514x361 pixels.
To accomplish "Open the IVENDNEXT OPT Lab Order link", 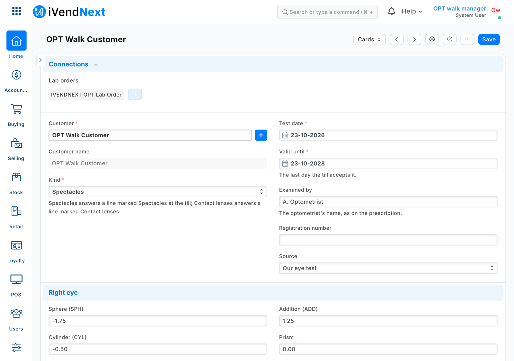I will (x=86, y=95).
